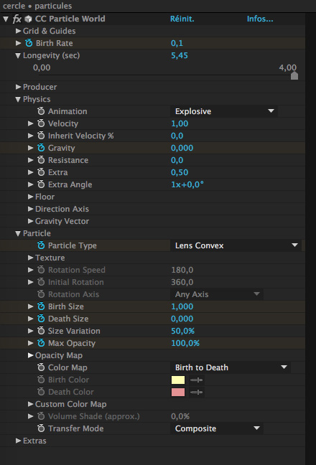Toggle the Rotation Speed stopwatch
The image size is (316, 465).
click(x=41, y=270)
